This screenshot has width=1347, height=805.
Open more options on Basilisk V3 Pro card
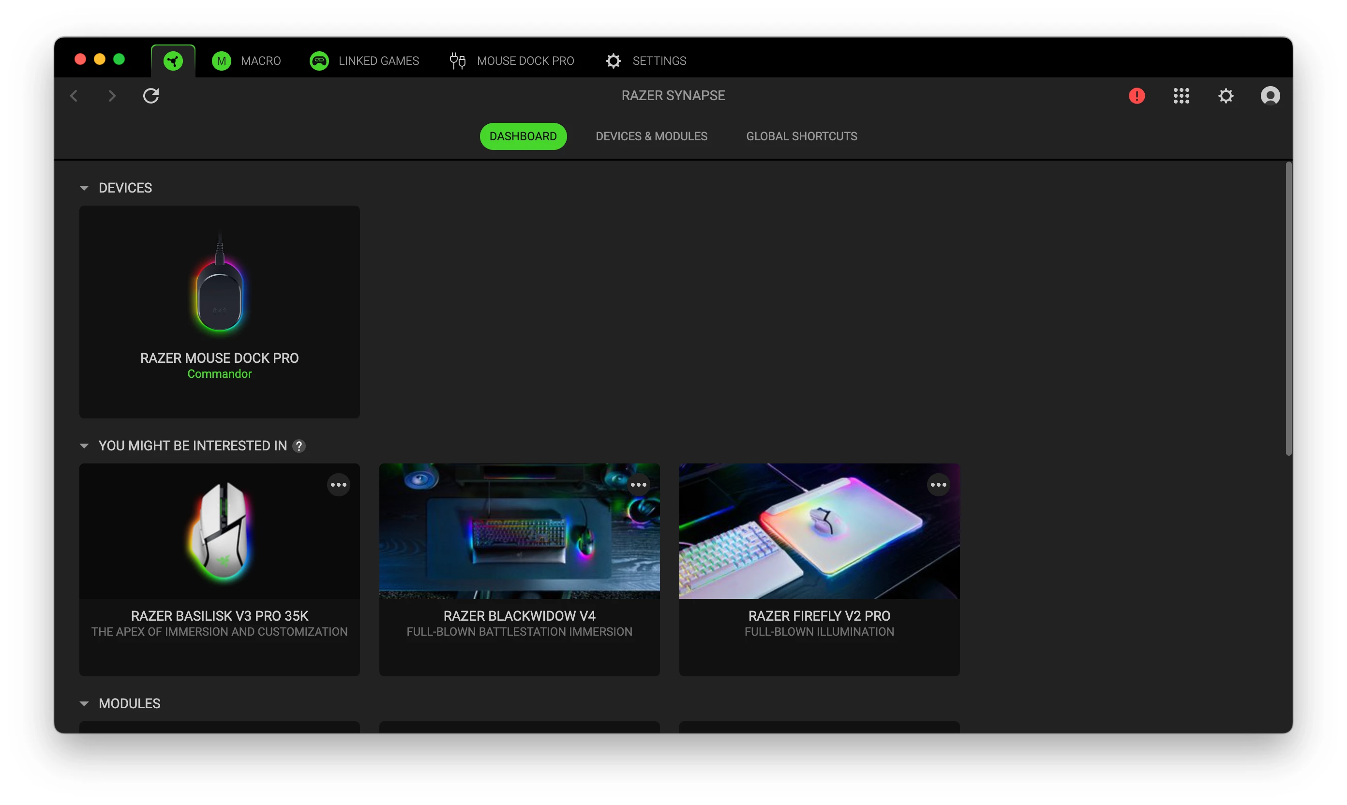(x=339, y=485)
